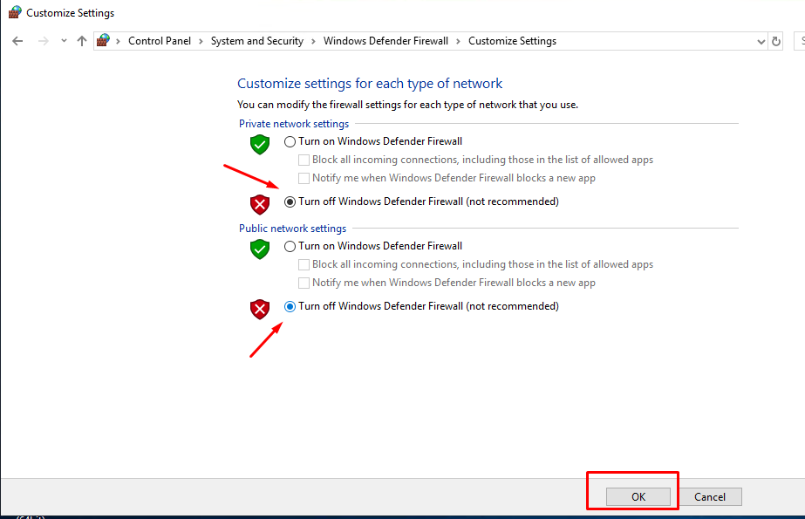Click red shield icon in public settings

(x=260, y=309)
